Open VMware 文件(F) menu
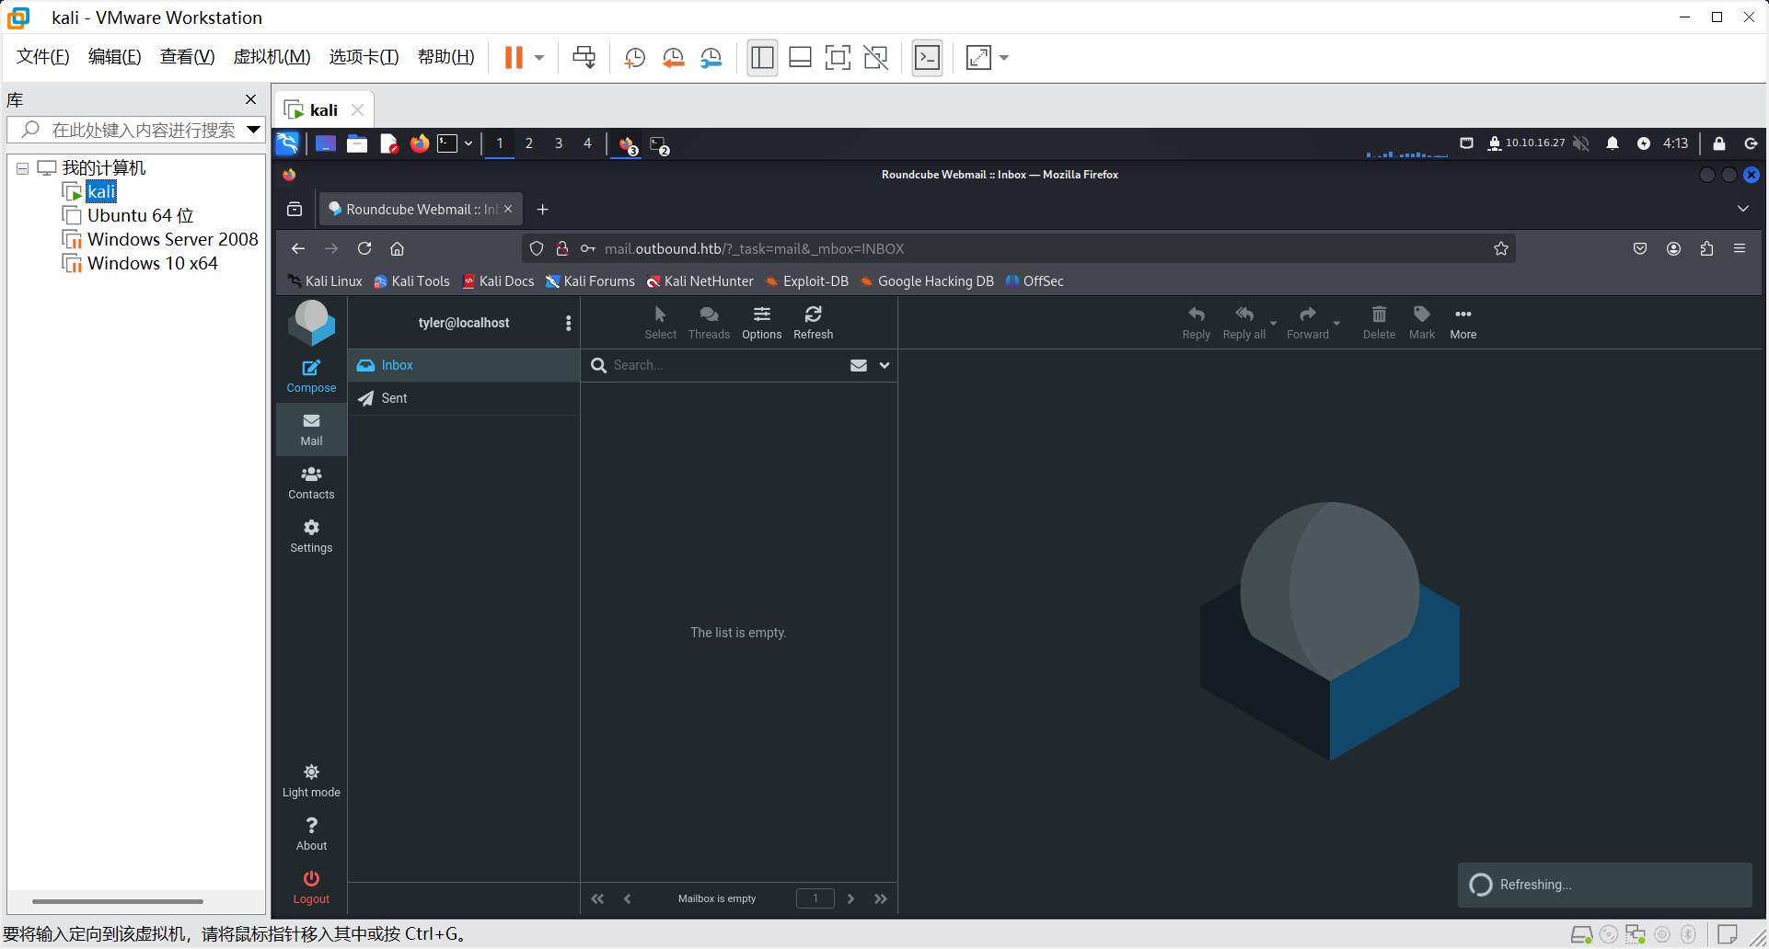1769x949 pixels. (x=42, y=57)
